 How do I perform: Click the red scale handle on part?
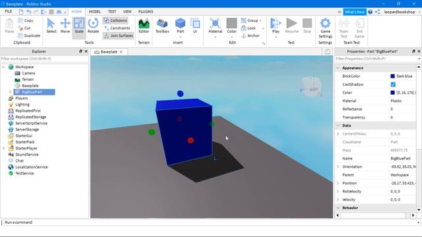coord(191,140)
